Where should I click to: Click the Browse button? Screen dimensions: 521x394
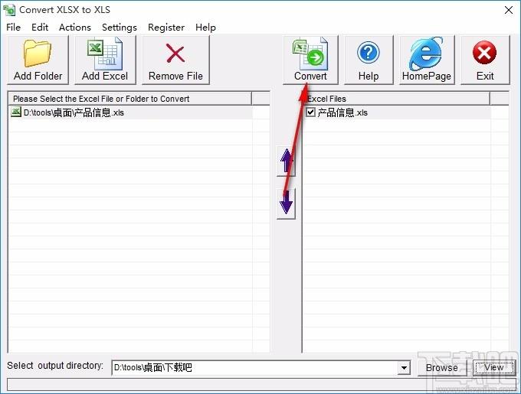tap(442, 368)
